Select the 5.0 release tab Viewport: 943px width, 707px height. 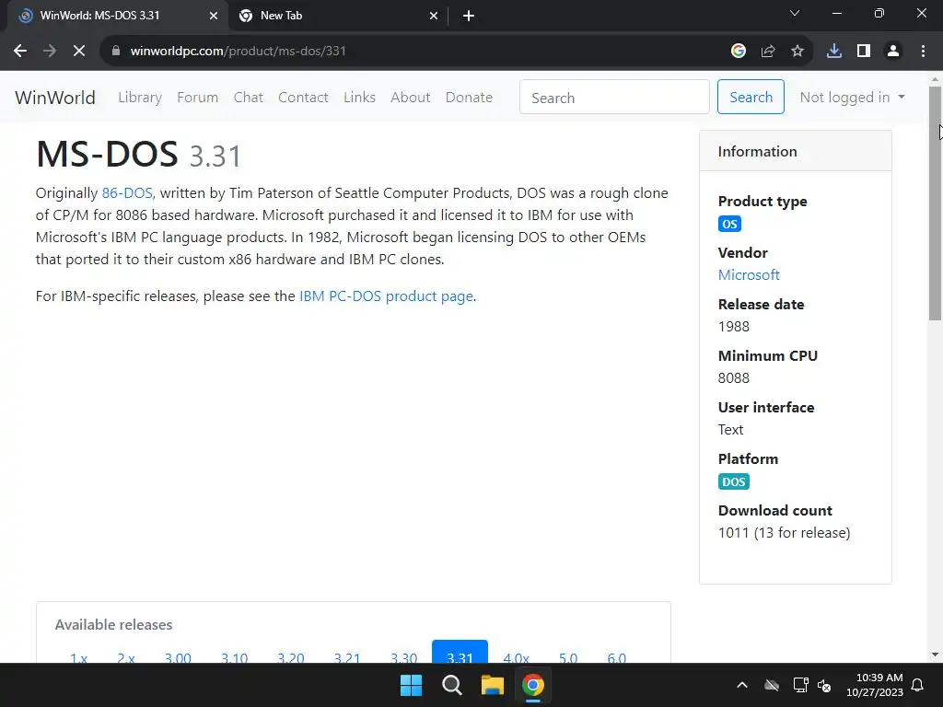pyautogui.click(x=568, y=656)
